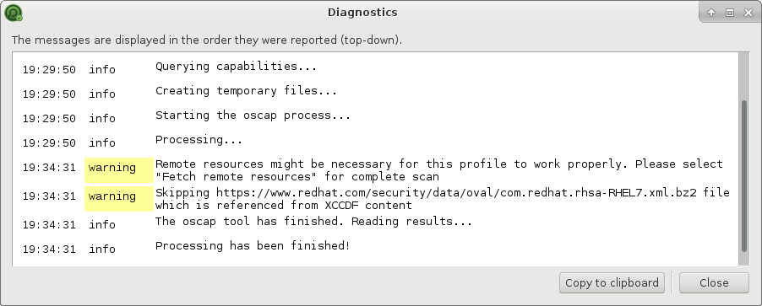The image size is (762, 306).
Task: Click 'The oscap tool has finished' entry
Action: (314, 222)
